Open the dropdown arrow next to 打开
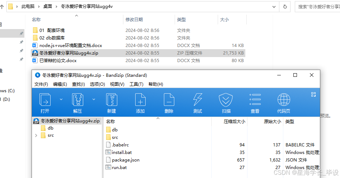The image size is (340, 178). click(x=61, y=99)
